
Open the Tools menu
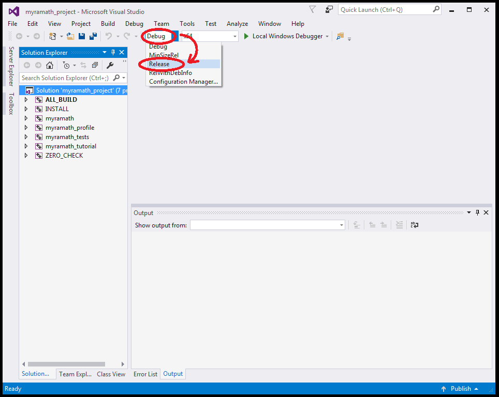[187, 24]
